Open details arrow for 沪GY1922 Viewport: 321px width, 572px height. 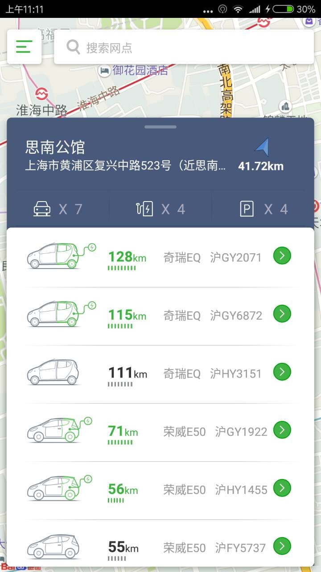282,430
